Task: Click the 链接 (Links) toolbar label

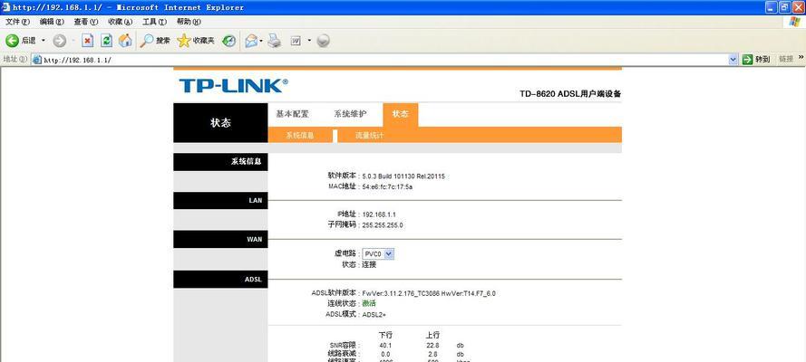Action: 786,60
